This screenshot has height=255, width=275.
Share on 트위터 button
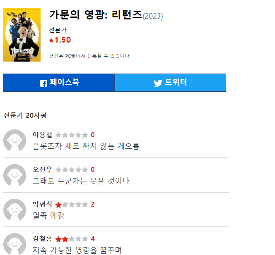(x=170, y=83)
